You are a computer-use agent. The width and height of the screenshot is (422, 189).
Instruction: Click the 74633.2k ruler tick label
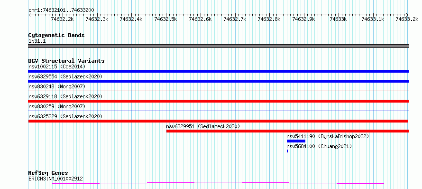[x=407, y=19]
